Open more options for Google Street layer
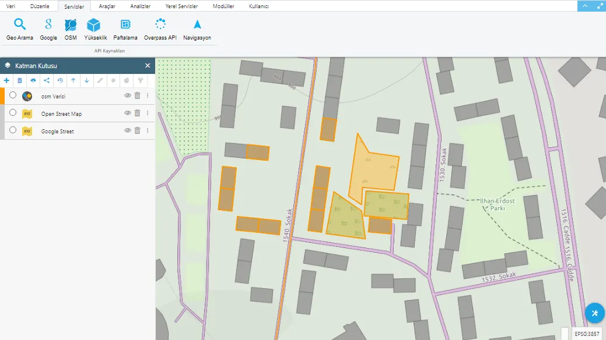Viewport: 606px width, 340px height. tap(148, 130)
